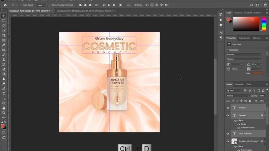Open the Normal blend mode dropdown
The width and height of the screenshot is (269, 151).
pos(237,96)
